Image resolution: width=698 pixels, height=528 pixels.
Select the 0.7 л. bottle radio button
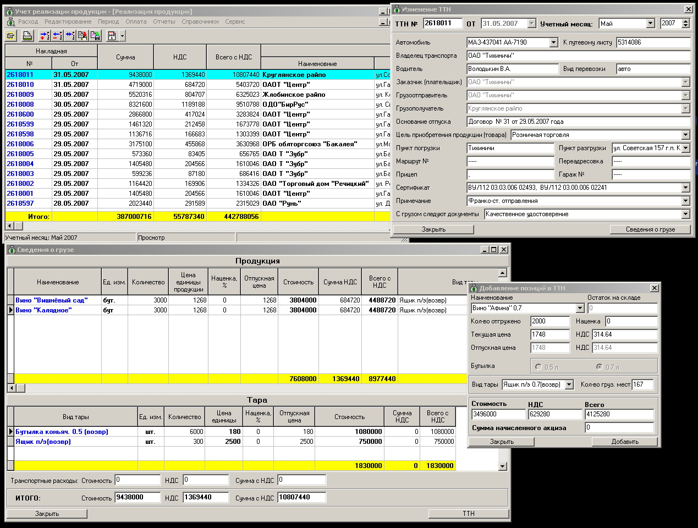[599, 367]
